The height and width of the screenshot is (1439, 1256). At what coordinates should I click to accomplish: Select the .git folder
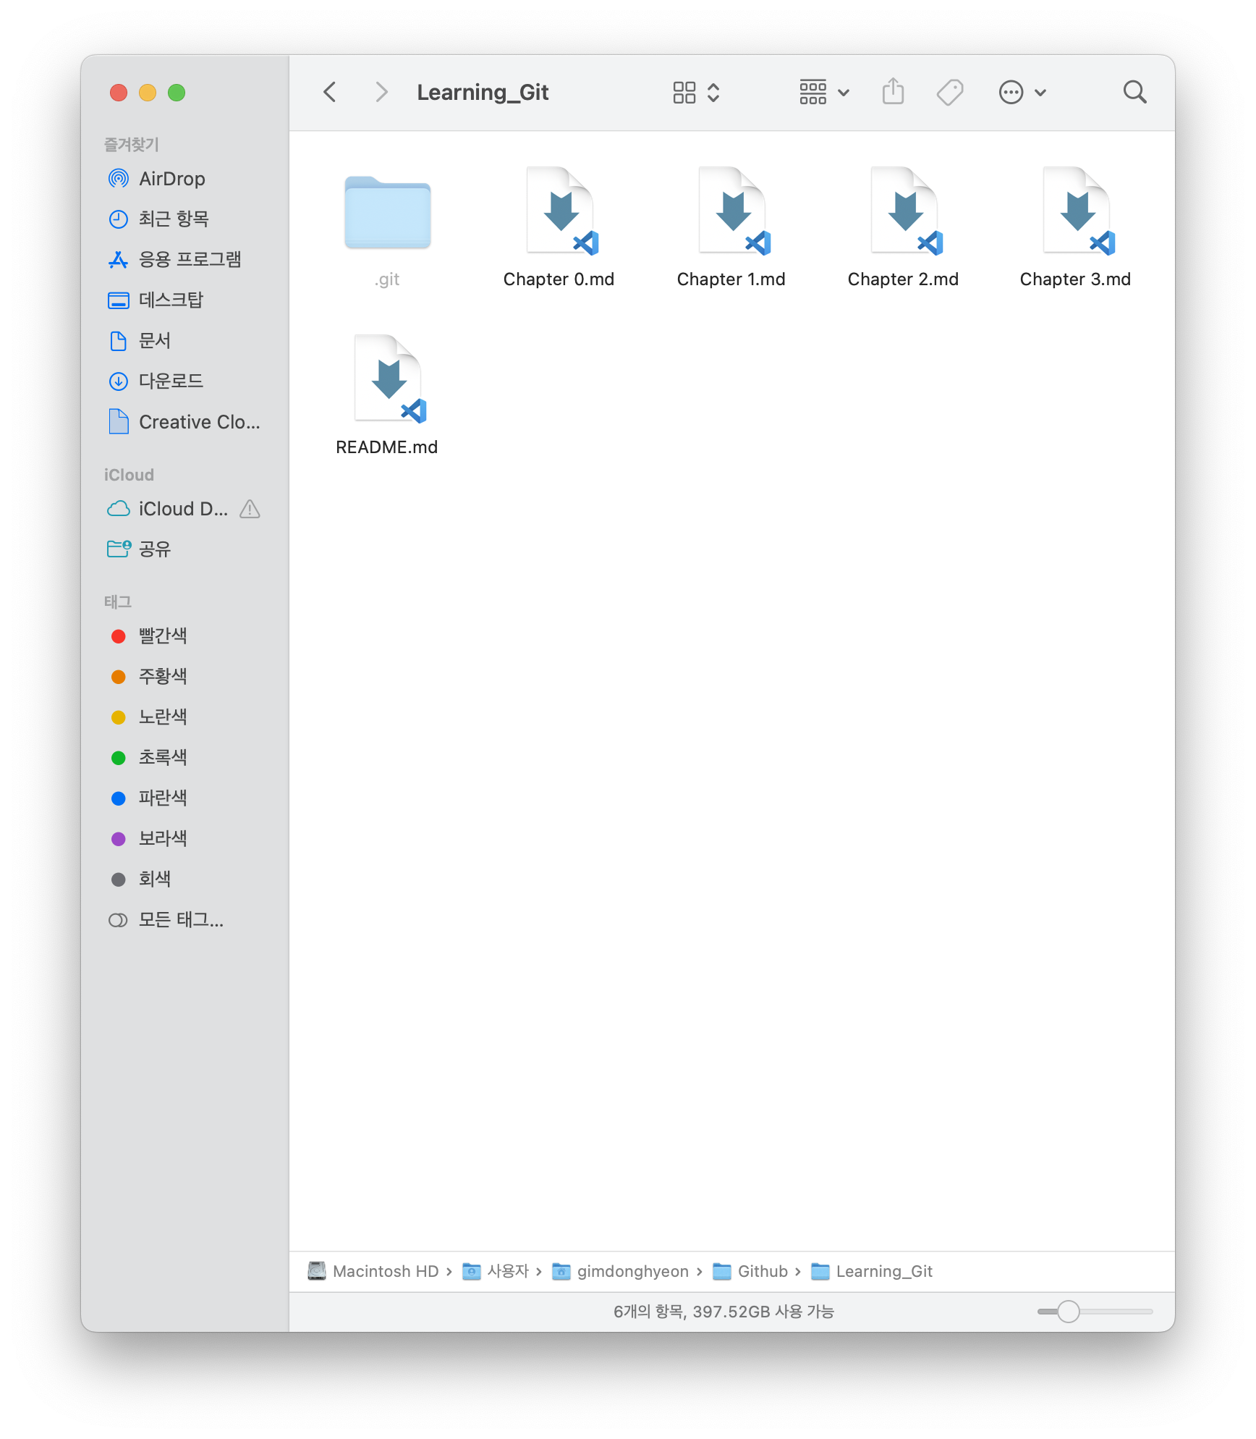pos(388,212)
